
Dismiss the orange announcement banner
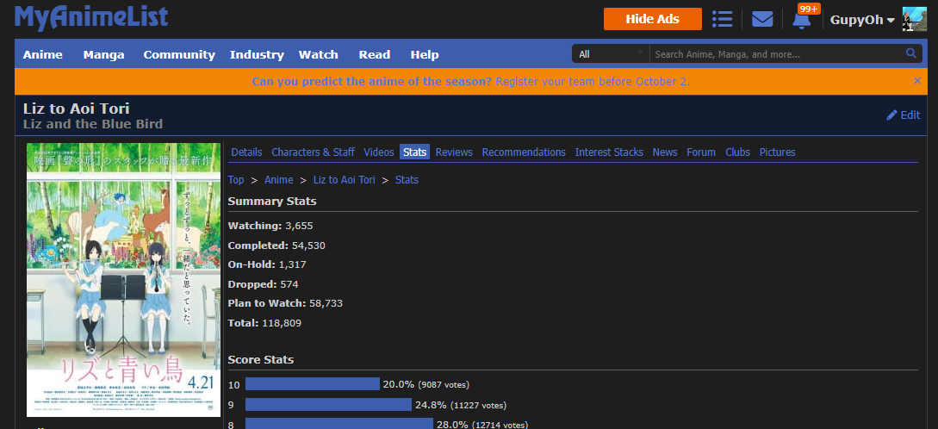click(x=917, y=80)
